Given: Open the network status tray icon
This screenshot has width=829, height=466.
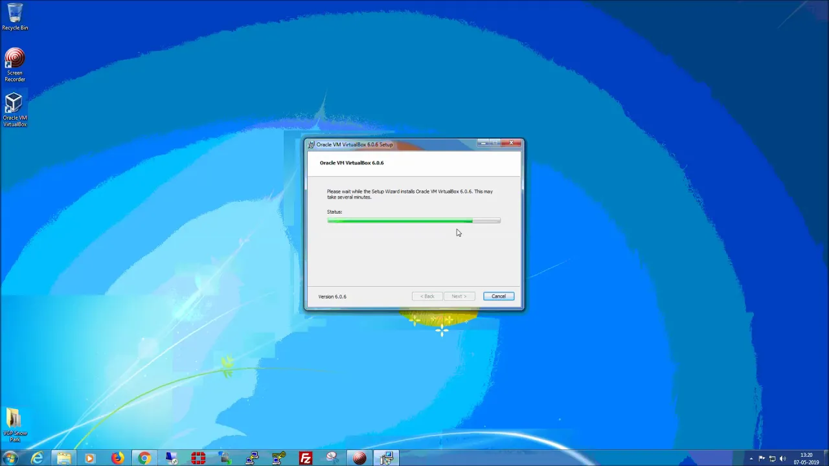Looking at the screenshot, I should pyautogui.click(x=772, y=459).
